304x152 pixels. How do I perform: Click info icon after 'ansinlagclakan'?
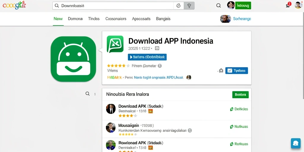[190, 131]
